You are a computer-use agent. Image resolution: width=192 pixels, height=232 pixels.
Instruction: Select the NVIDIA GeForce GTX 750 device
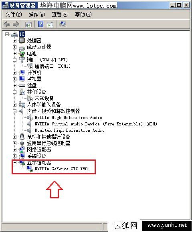61,169
